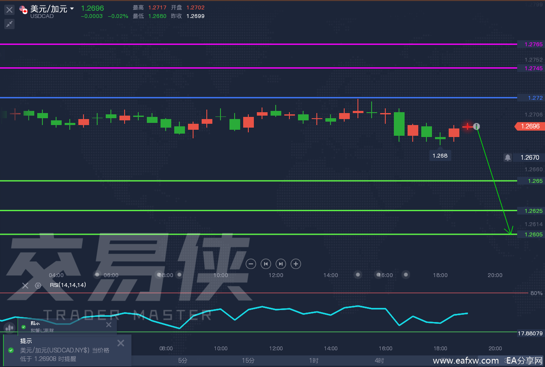Click the info icon at current price

(x=477, y=126)
